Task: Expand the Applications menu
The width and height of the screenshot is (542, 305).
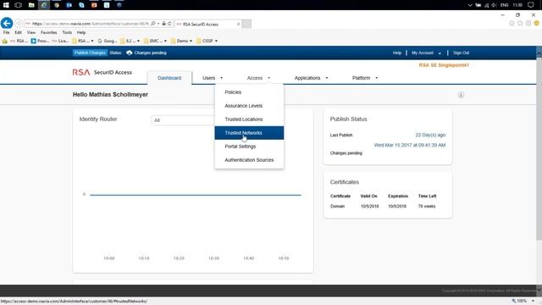Action: click(311, 78)
